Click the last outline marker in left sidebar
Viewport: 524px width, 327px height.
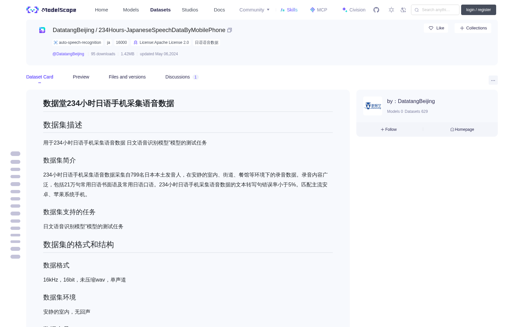pyautogui.click(x=15, y=257)
